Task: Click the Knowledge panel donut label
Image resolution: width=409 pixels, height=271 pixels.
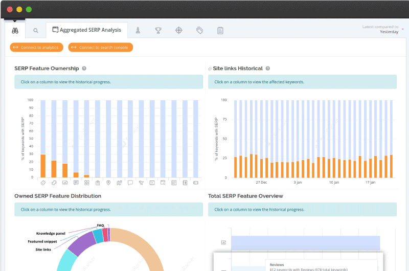Action: click(51, 234)
